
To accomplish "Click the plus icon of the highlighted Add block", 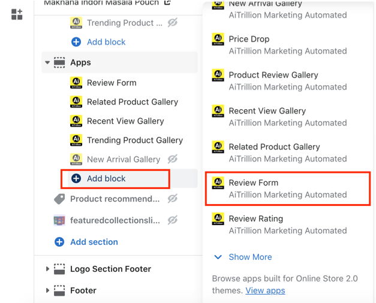I will [x=76, y=178].
